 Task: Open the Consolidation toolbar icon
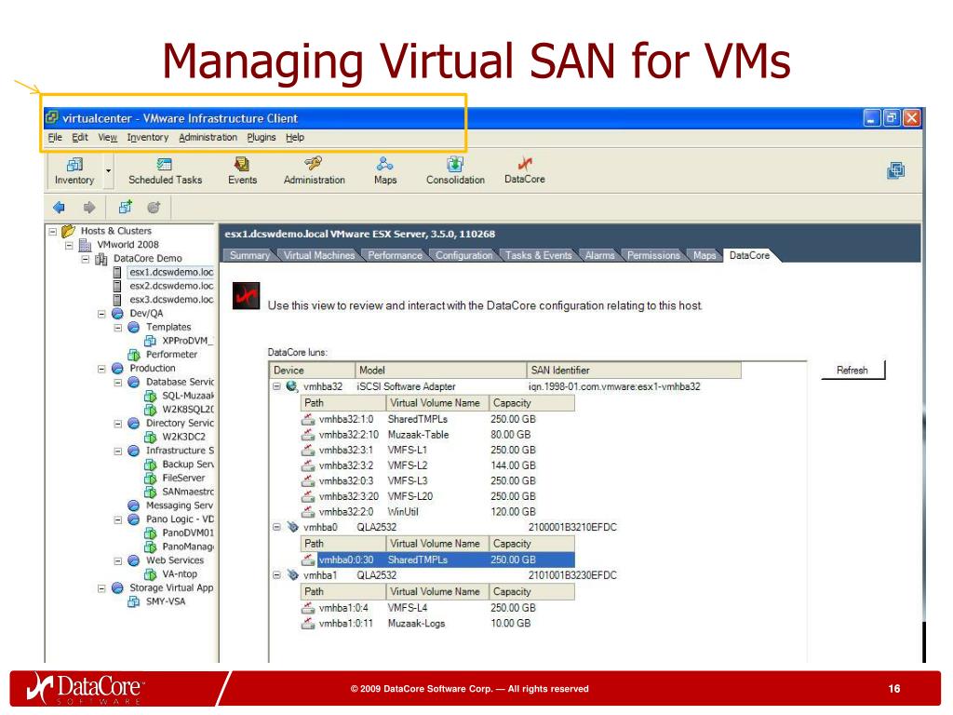455,171
